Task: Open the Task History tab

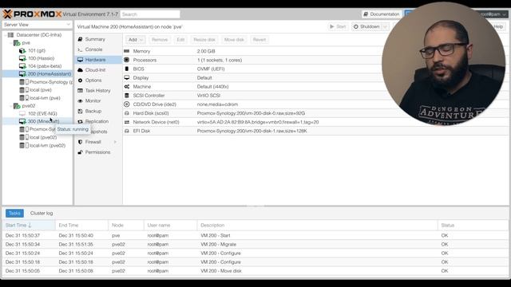Action: (98, 90)
